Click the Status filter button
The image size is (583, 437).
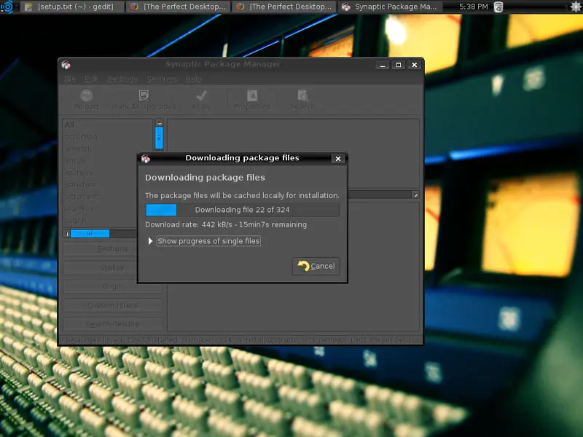[x=112, y=268]
